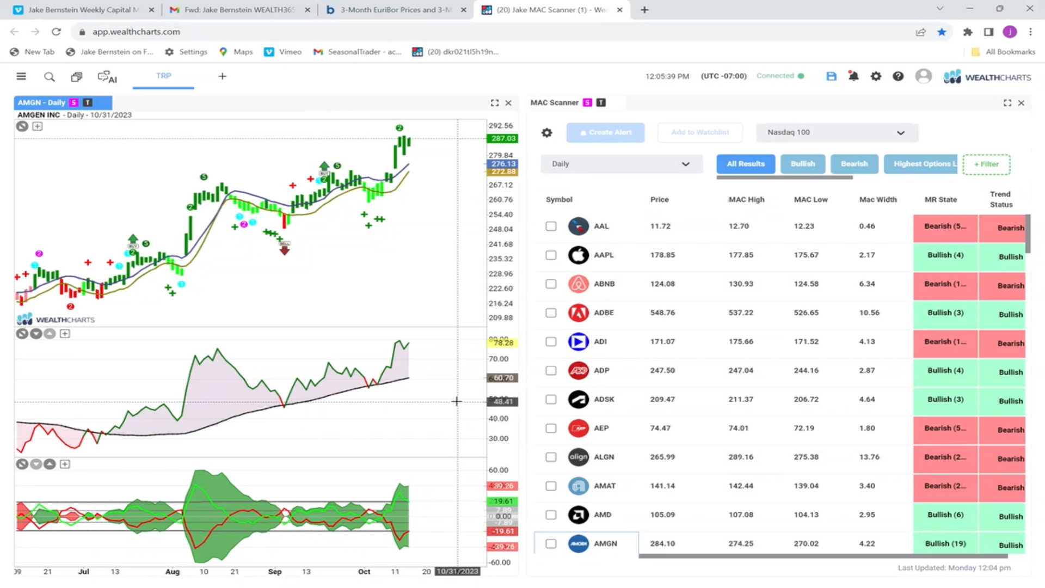Move middle oscillator pane down
Screen dimensions: 1045x588
click(36, 334)
